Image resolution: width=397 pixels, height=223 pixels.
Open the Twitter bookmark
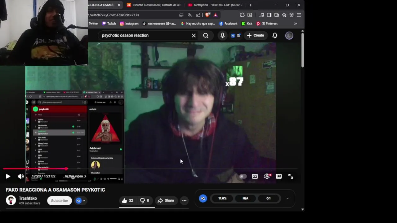pos(93,24)
